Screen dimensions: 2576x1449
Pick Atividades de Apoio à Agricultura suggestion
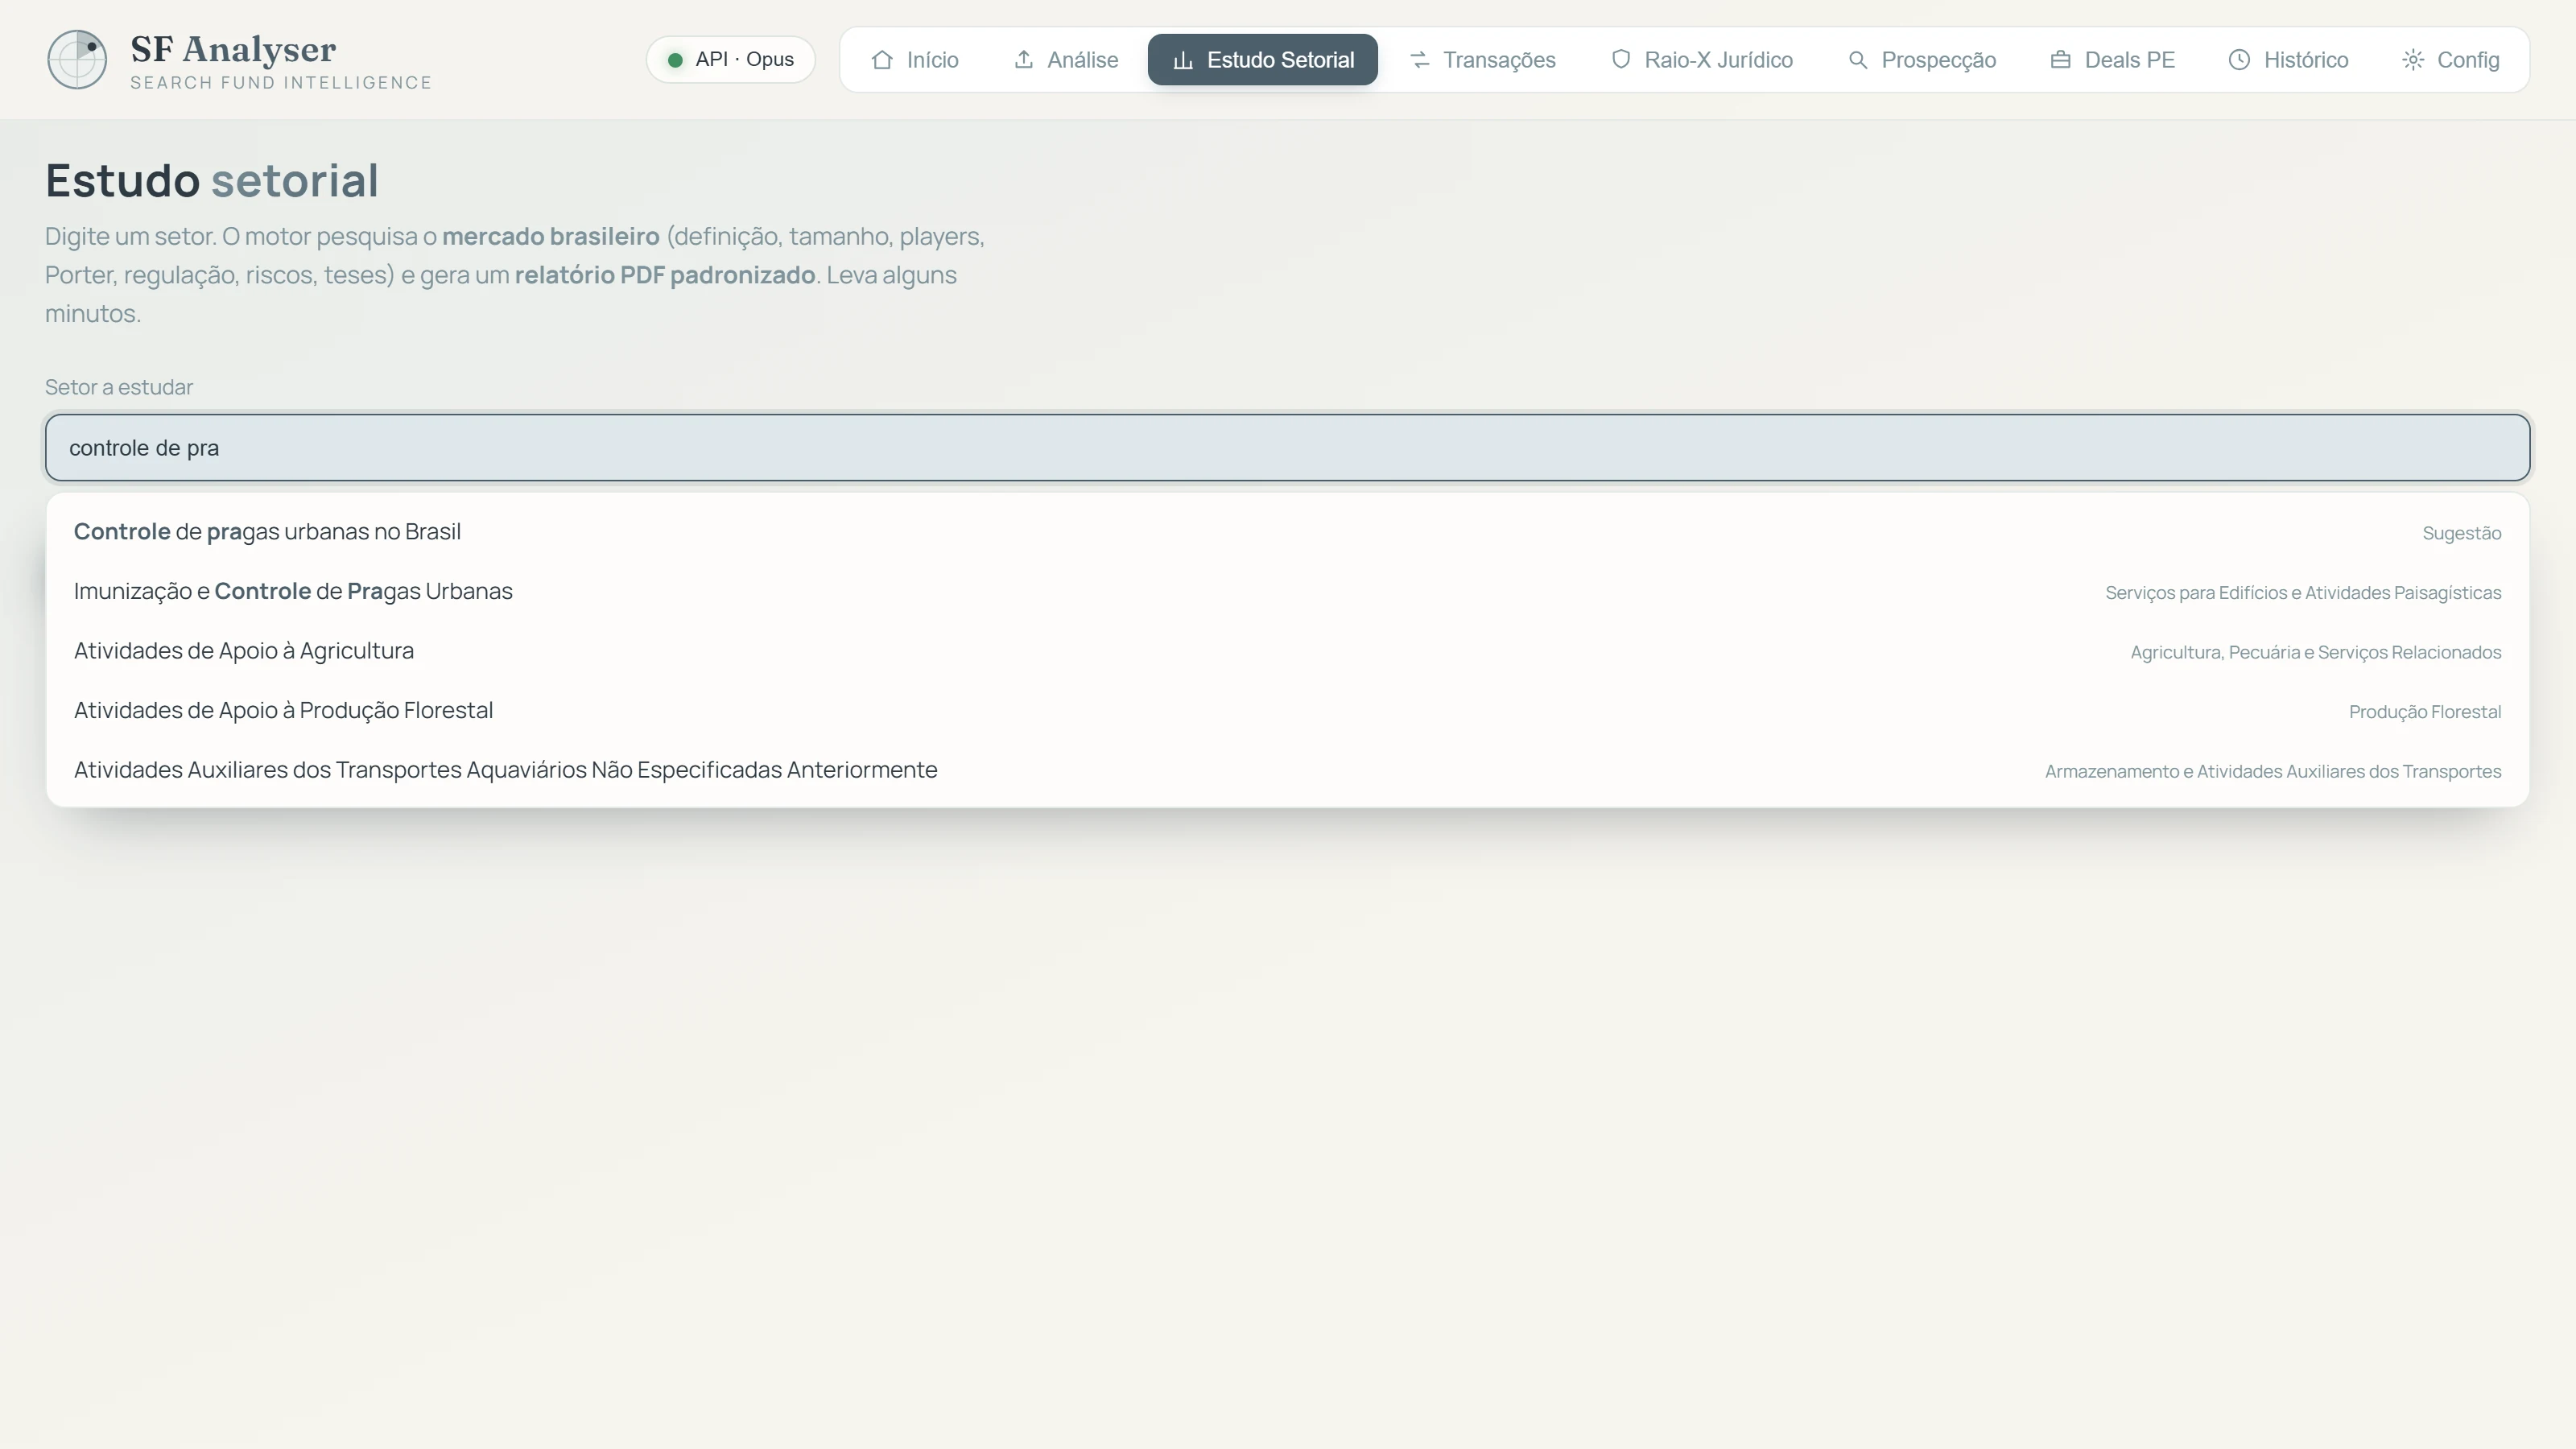click(x=1287, y=651)
